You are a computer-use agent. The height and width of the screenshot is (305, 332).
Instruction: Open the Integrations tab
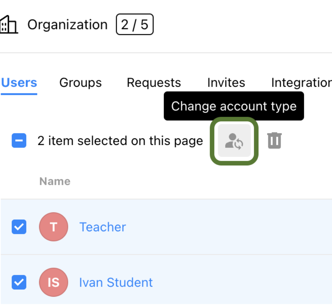(x=302, y=83)
